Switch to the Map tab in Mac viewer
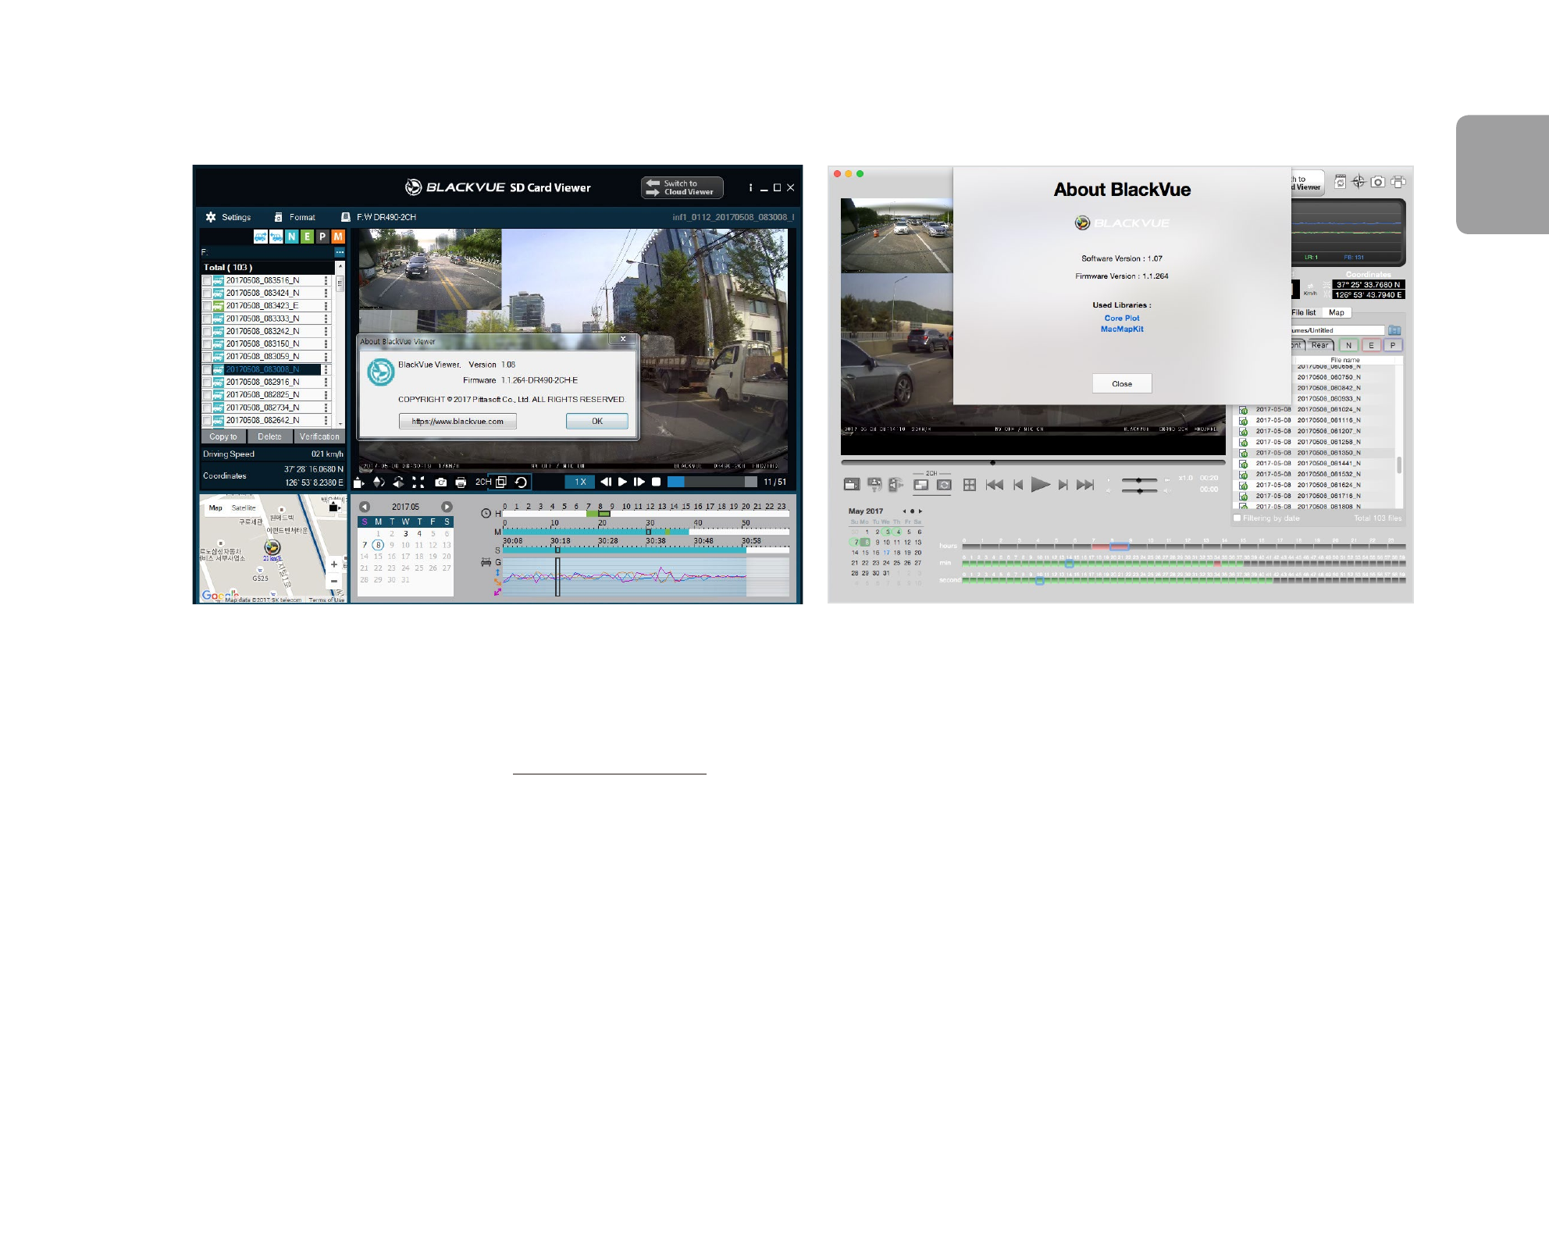Image resolution: width=1549 pixels, height=1239 pixels. [1337, 312]
